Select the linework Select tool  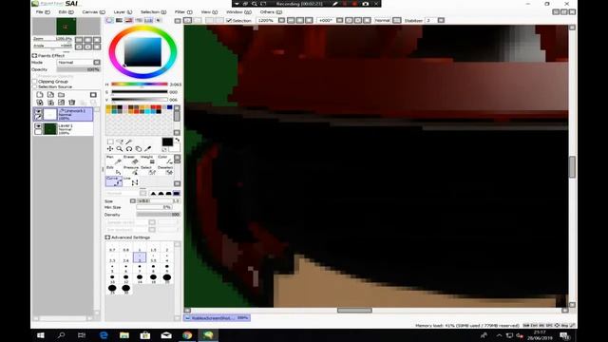148,170
